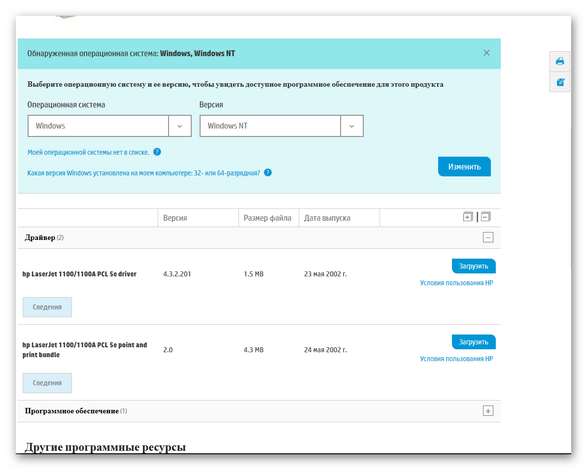Click the Размер файла column header
The width and height of the screenshot is (587, 470).
(267, 218)
